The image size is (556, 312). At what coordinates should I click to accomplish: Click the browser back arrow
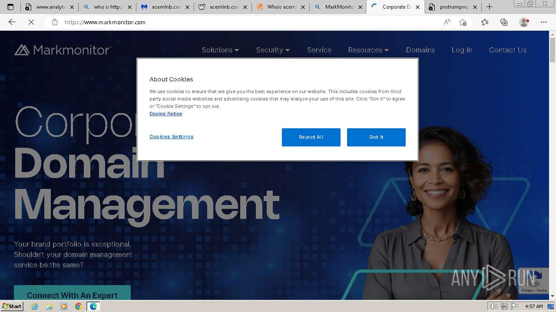(x=12, y=22)
